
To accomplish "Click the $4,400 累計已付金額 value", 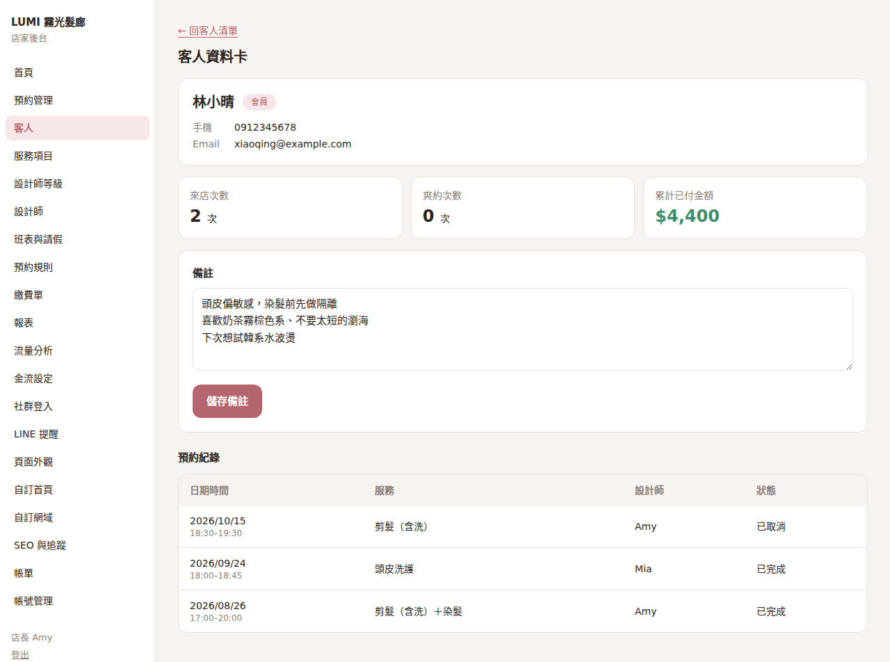I will tap(687, 216).
